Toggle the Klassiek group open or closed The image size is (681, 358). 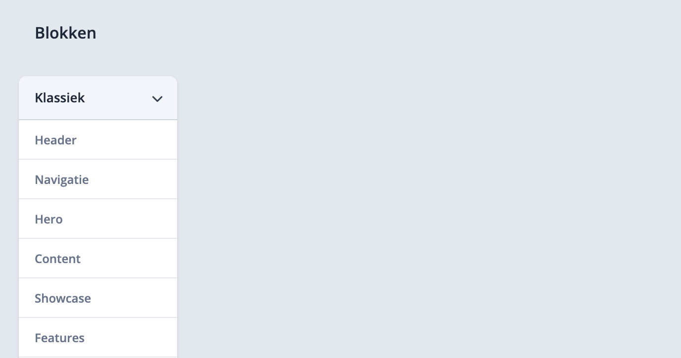98,98
